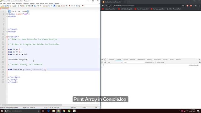Screen dimensions: 201x113
Task: Save the file with Notepad++ toolbar Save icon
Action: tap(6, 6)
